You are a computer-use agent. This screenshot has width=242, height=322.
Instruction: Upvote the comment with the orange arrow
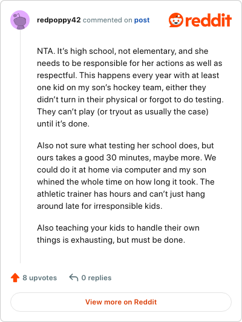(x=15, y=278)
